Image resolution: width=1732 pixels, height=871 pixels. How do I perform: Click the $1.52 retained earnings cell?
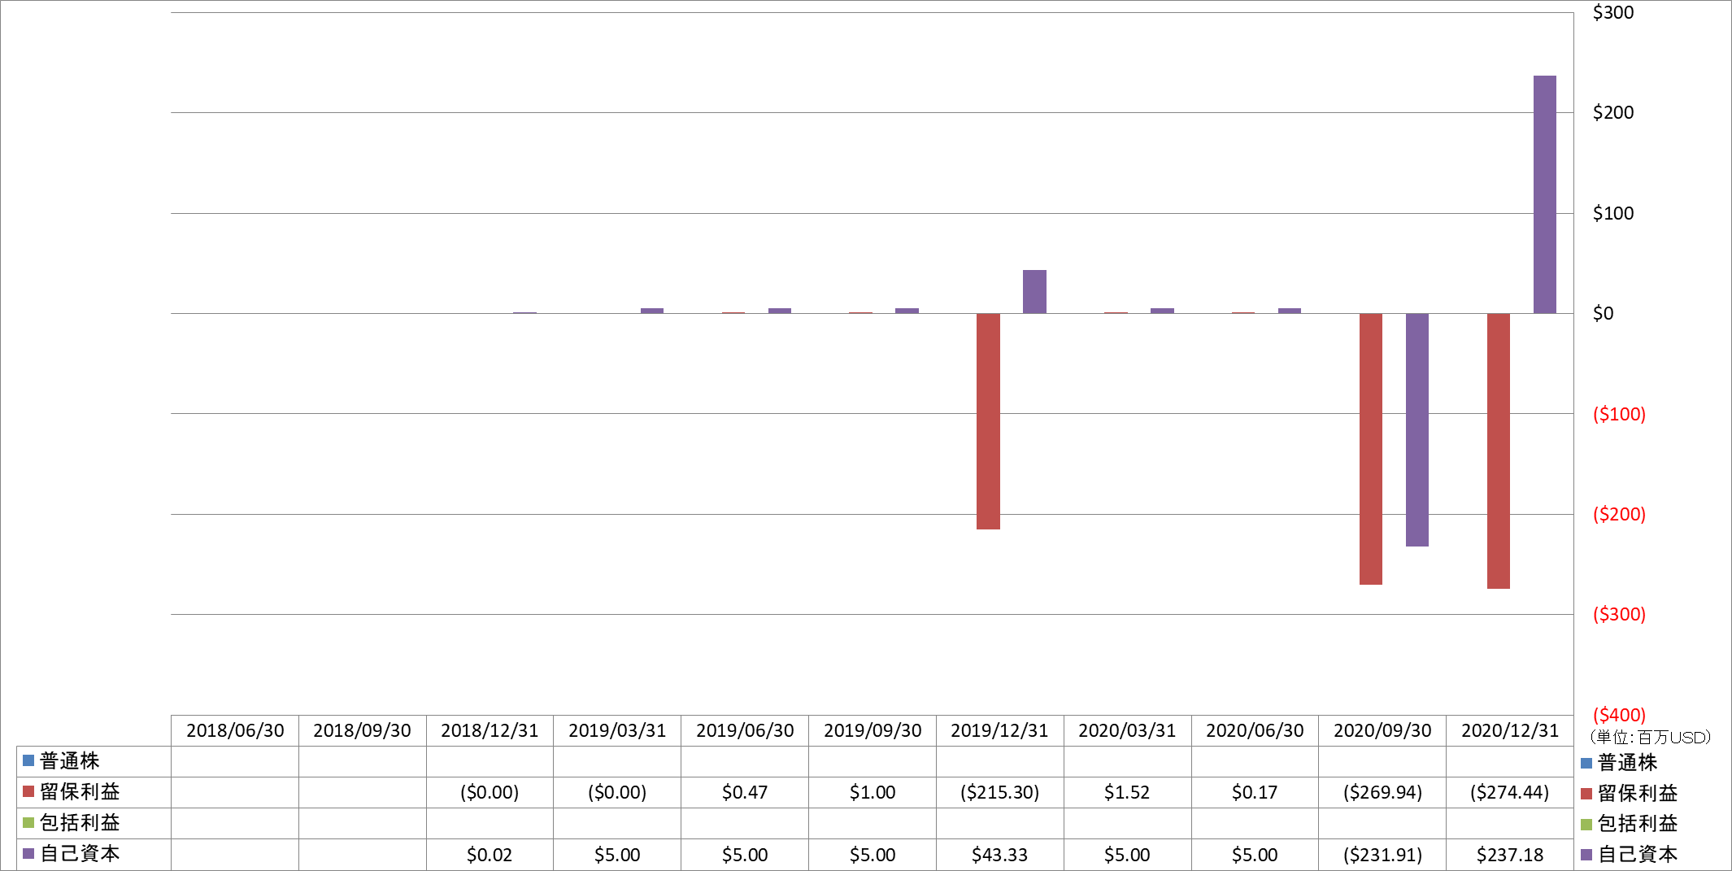[1127, 792]
